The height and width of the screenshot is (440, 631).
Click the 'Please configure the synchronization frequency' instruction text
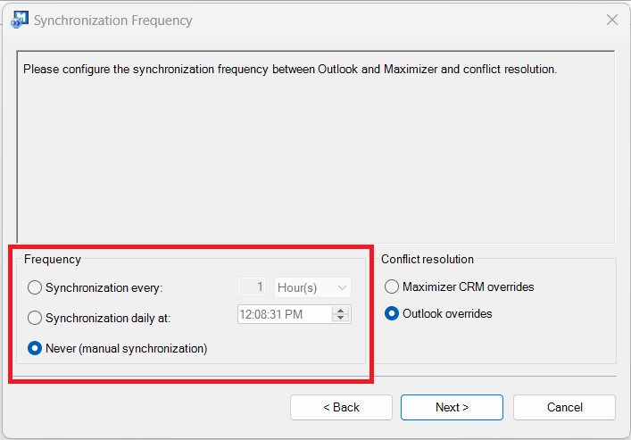pyautogui.click(x=290, y=70)
